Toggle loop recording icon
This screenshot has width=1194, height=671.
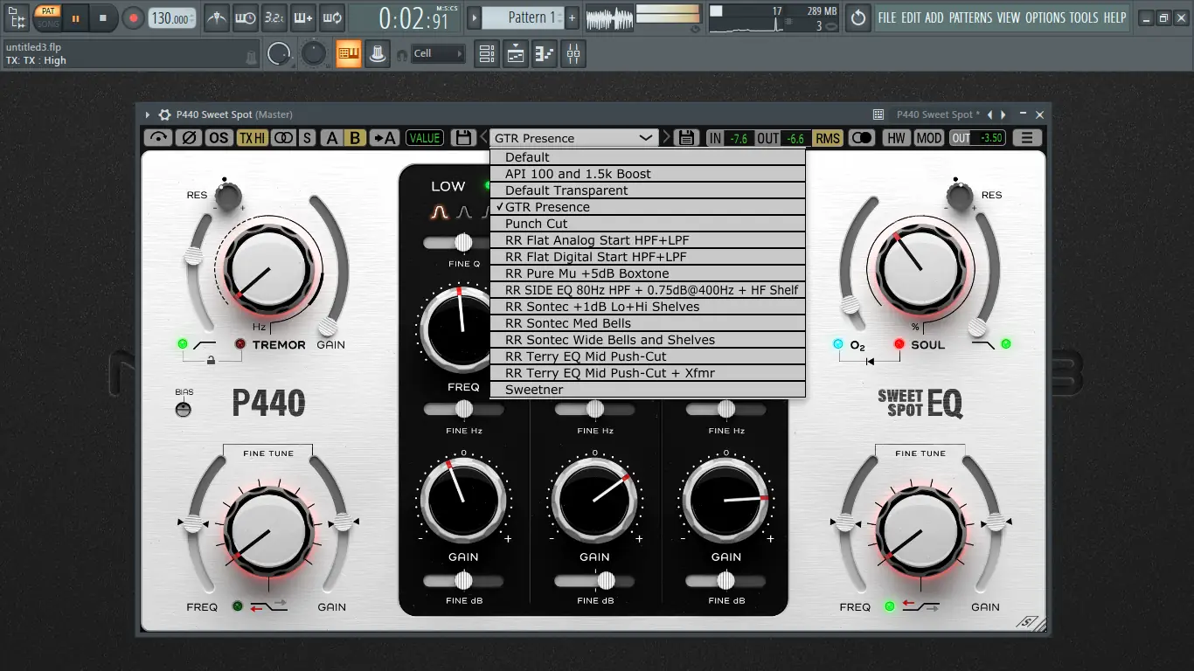point(331,17)
